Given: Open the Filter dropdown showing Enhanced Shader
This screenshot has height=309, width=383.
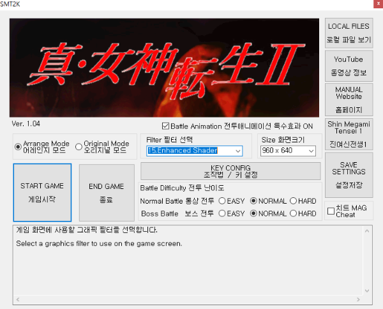Looking at the screenshot, I should (195, 151).
